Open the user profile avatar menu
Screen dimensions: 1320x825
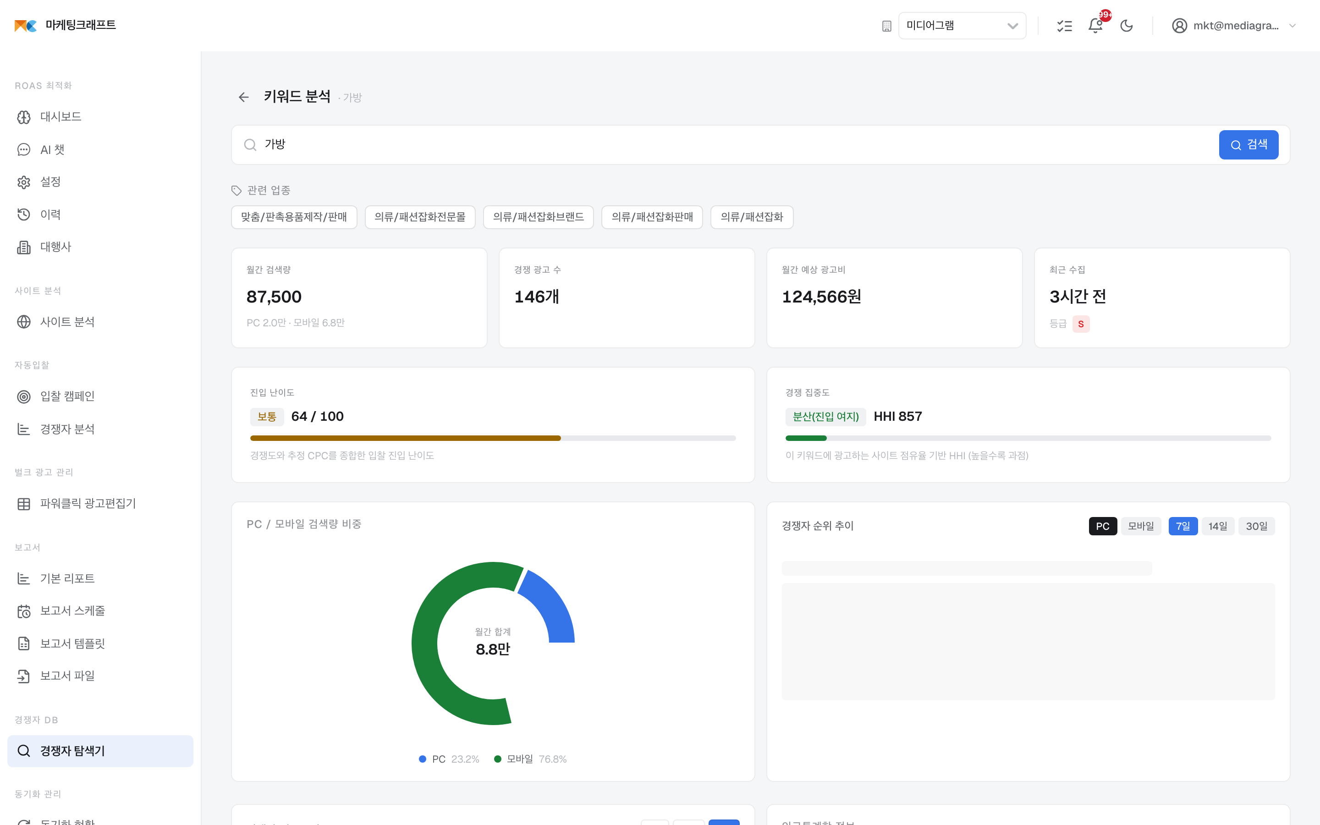click(x=1179, y=26)
